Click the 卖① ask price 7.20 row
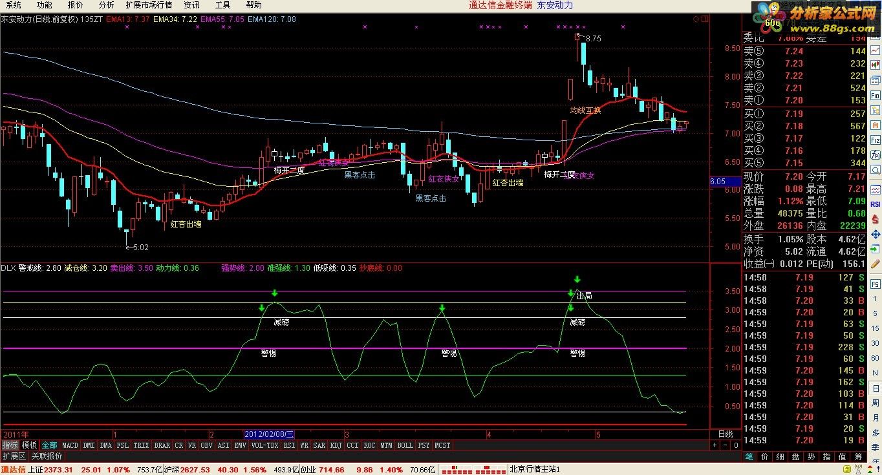The width and height of the screenshot is (882, 475). tap(804, 100)
